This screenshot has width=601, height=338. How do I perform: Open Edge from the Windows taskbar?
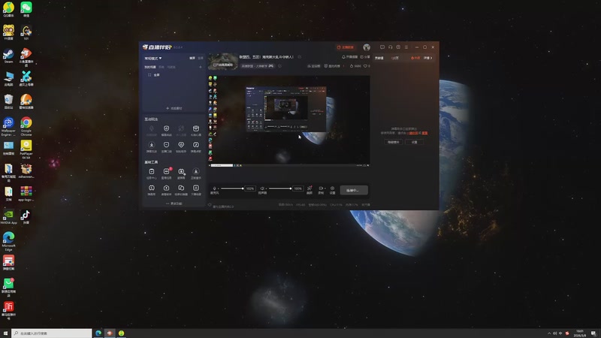(98, 333)
